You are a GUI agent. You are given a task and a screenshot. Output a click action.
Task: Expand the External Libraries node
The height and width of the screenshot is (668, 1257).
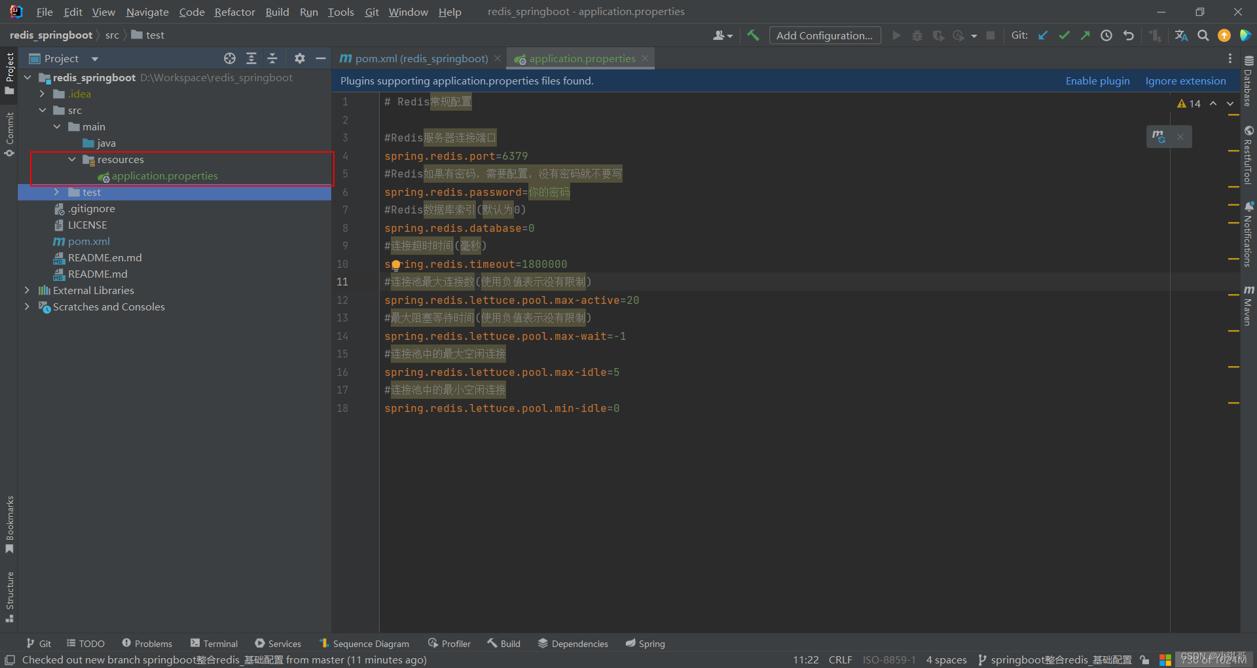26,290
